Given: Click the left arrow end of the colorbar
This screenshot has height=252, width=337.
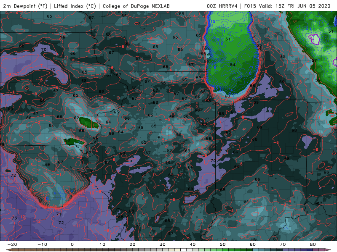Looking at the screenshot, I should 8,250.
